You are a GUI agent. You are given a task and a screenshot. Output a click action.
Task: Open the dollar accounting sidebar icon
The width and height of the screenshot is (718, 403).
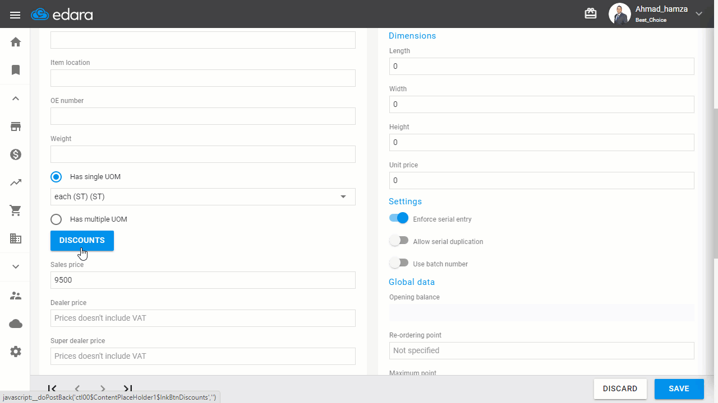(x=16, y=154)
